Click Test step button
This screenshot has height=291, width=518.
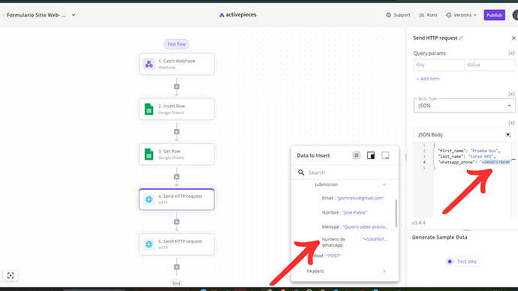click(x=467, y=261)
